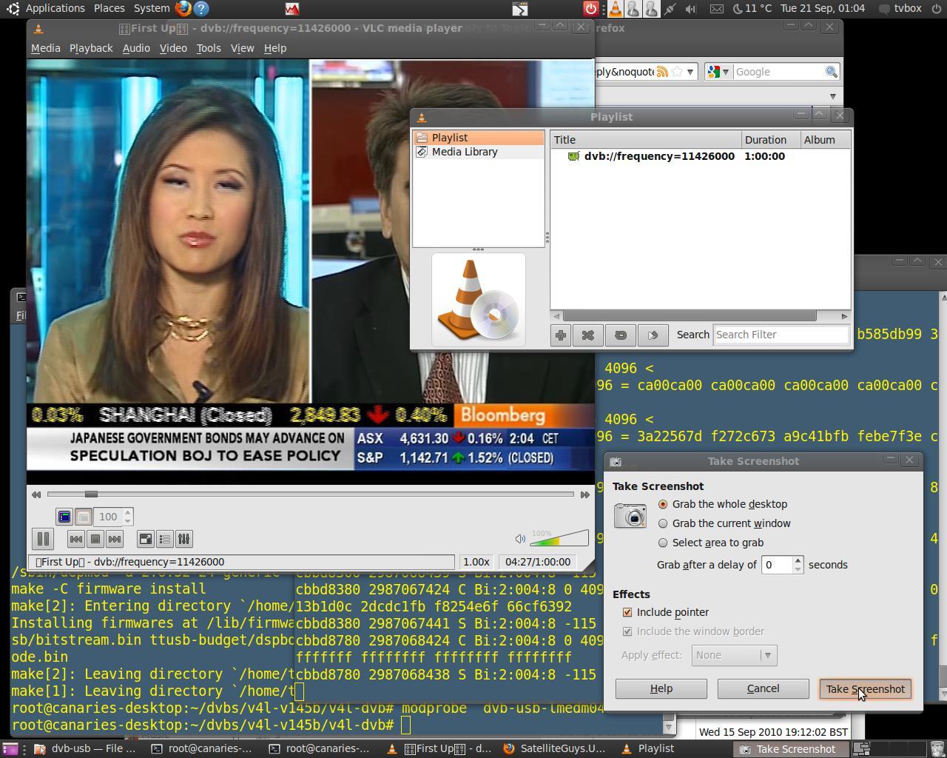Open the VLC View menu
947x758 pixels.
click(242, 48)
